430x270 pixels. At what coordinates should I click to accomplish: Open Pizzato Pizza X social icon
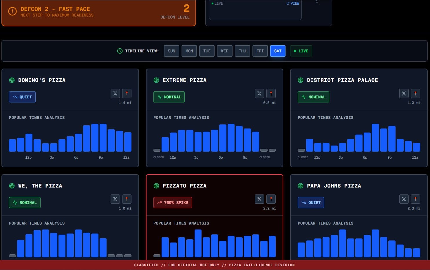[x=259, y=199]
